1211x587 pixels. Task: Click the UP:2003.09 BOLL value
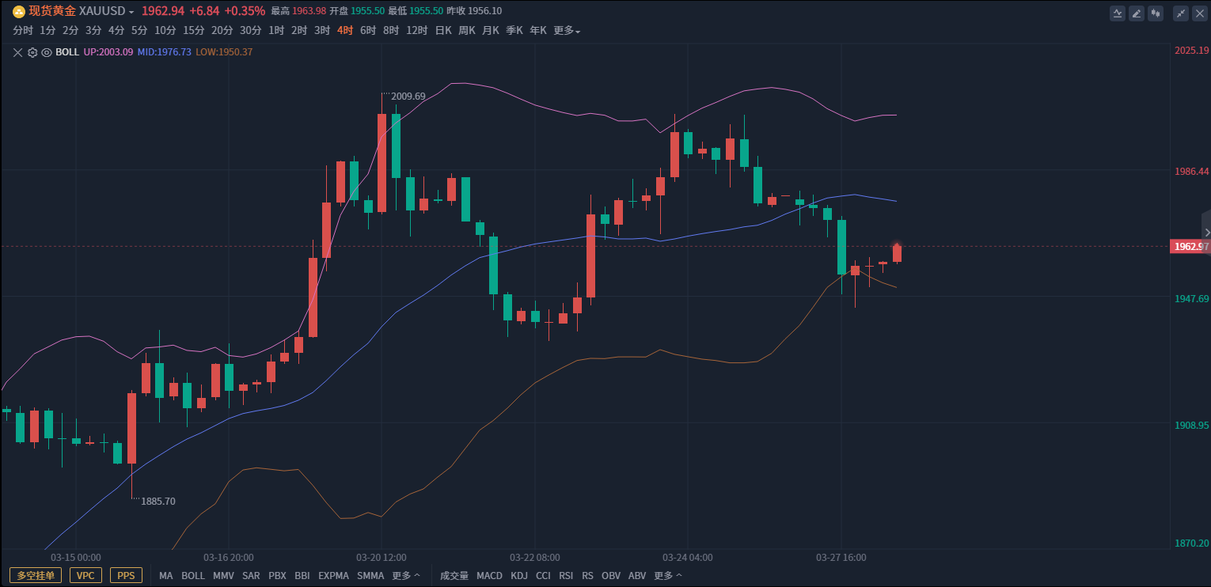108,52
